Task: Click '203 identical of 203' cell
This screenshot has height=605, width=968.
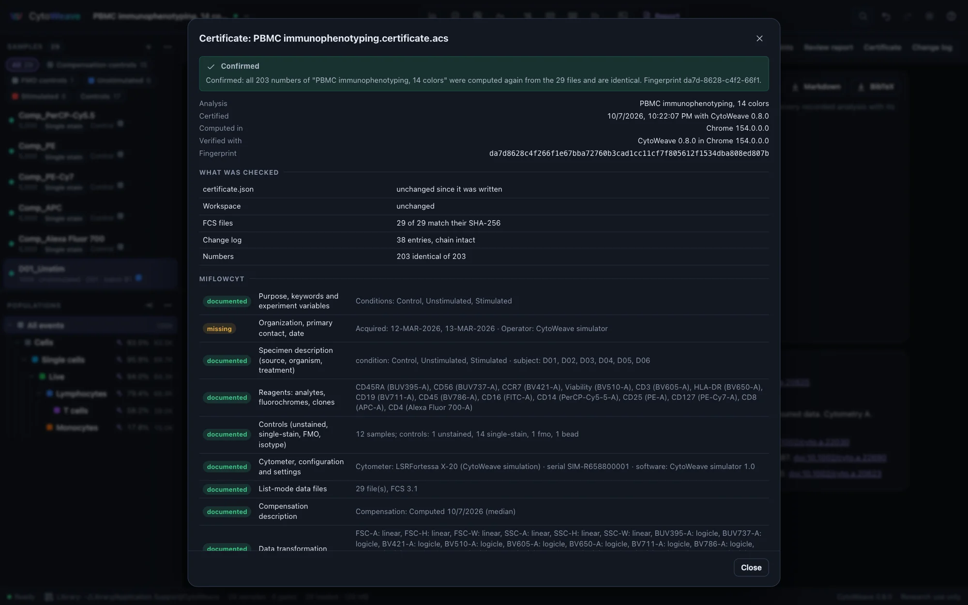Action: pos(431,257)
